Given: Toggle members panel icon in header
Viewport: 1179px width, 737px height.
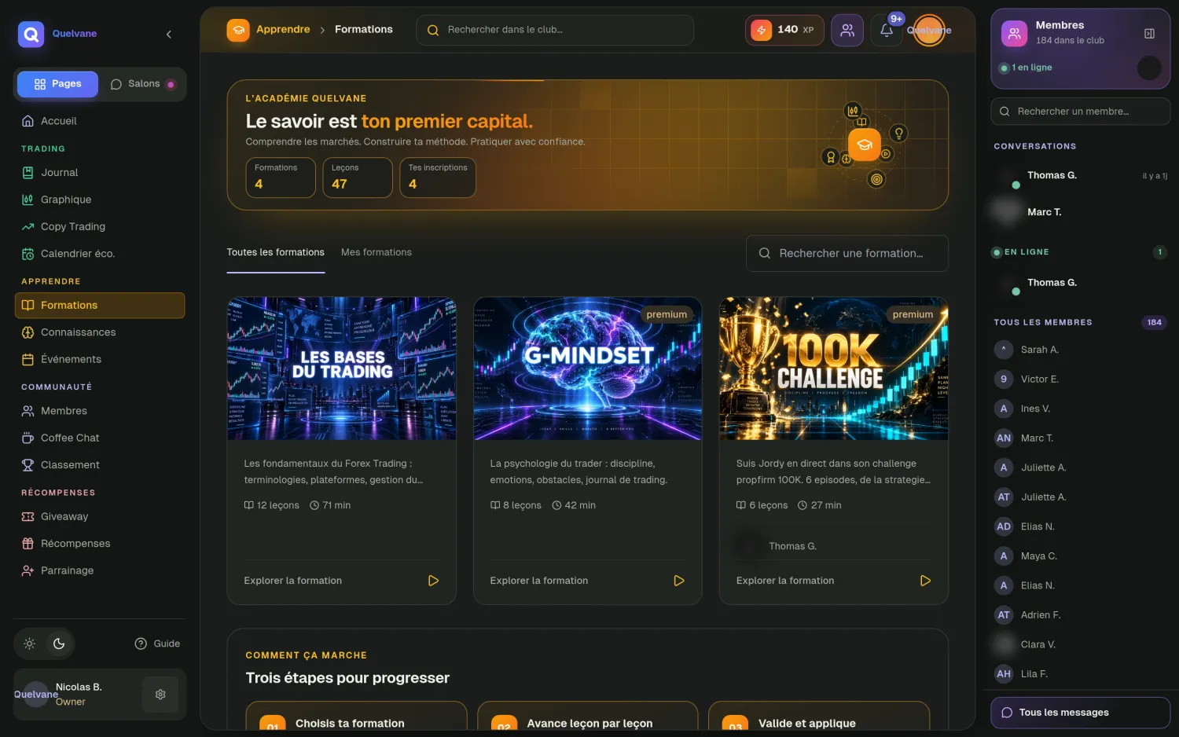Looking at the screenshot, I should [x=847, y=31].
